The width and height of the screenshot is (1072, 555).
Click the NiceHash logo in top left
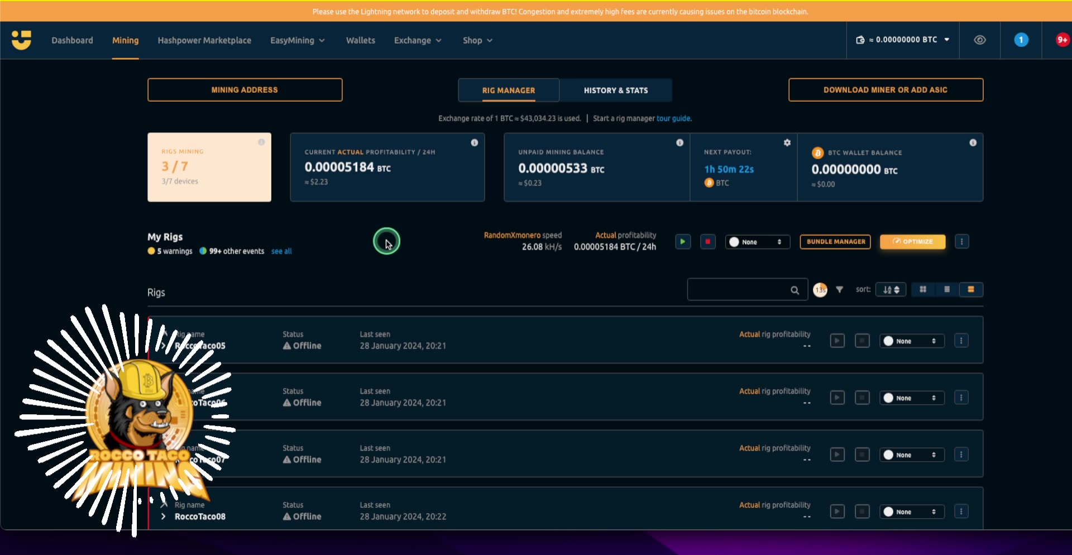pyautogui.click(x=21, y=40)
